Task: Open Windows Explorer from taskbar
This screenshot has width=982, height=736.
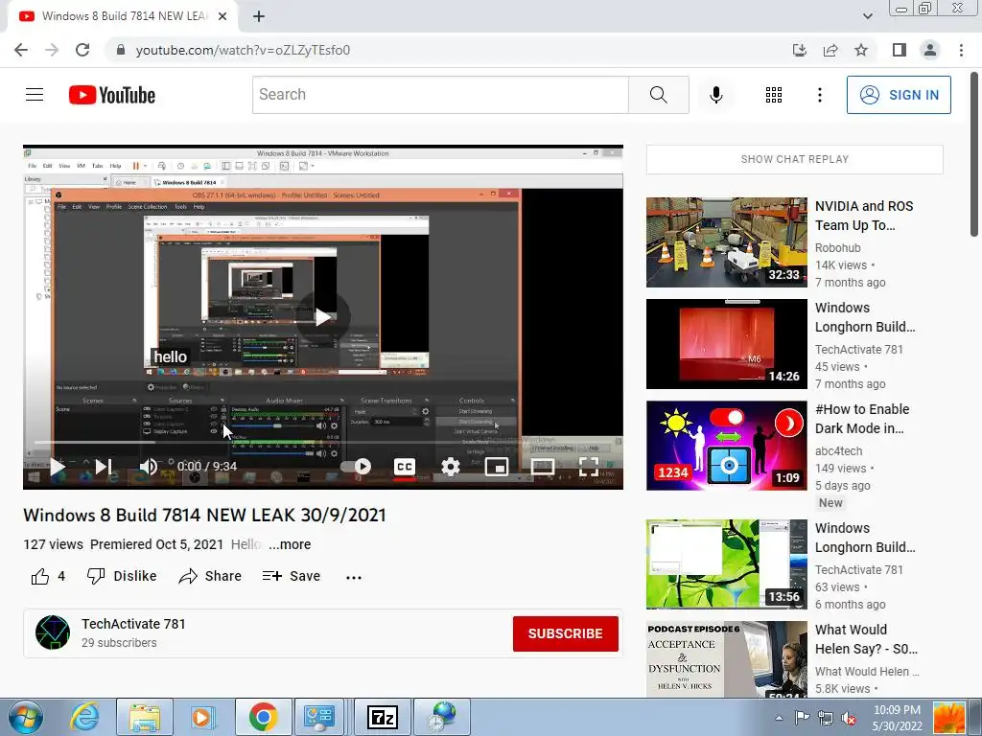Action: (145, 717)
